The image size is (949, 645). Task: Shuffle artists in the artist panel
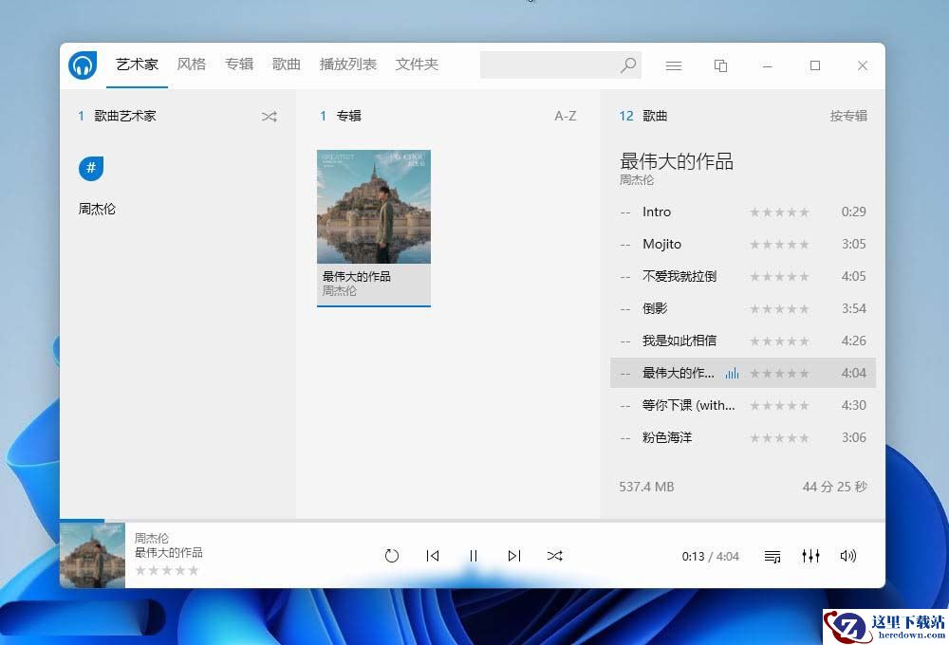[270, 117]
